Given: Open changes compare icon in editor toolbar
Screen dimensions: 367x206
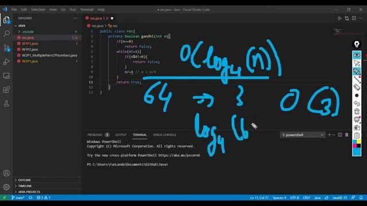Looking at the screenshot, I should (x=346, y=18).
